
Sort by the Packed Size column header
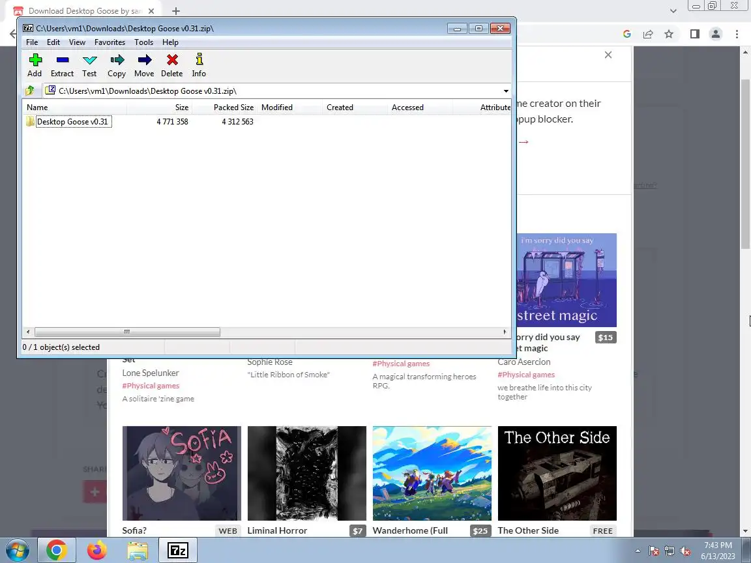(225, 108)
